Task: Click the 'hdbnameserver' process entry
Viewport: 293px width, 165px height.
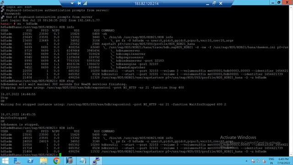Action: click(128, 50)
